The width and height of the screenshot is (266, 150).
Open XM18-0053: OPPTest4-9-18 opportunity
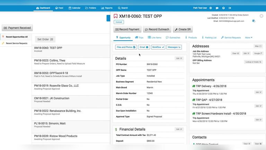point(71,76)
